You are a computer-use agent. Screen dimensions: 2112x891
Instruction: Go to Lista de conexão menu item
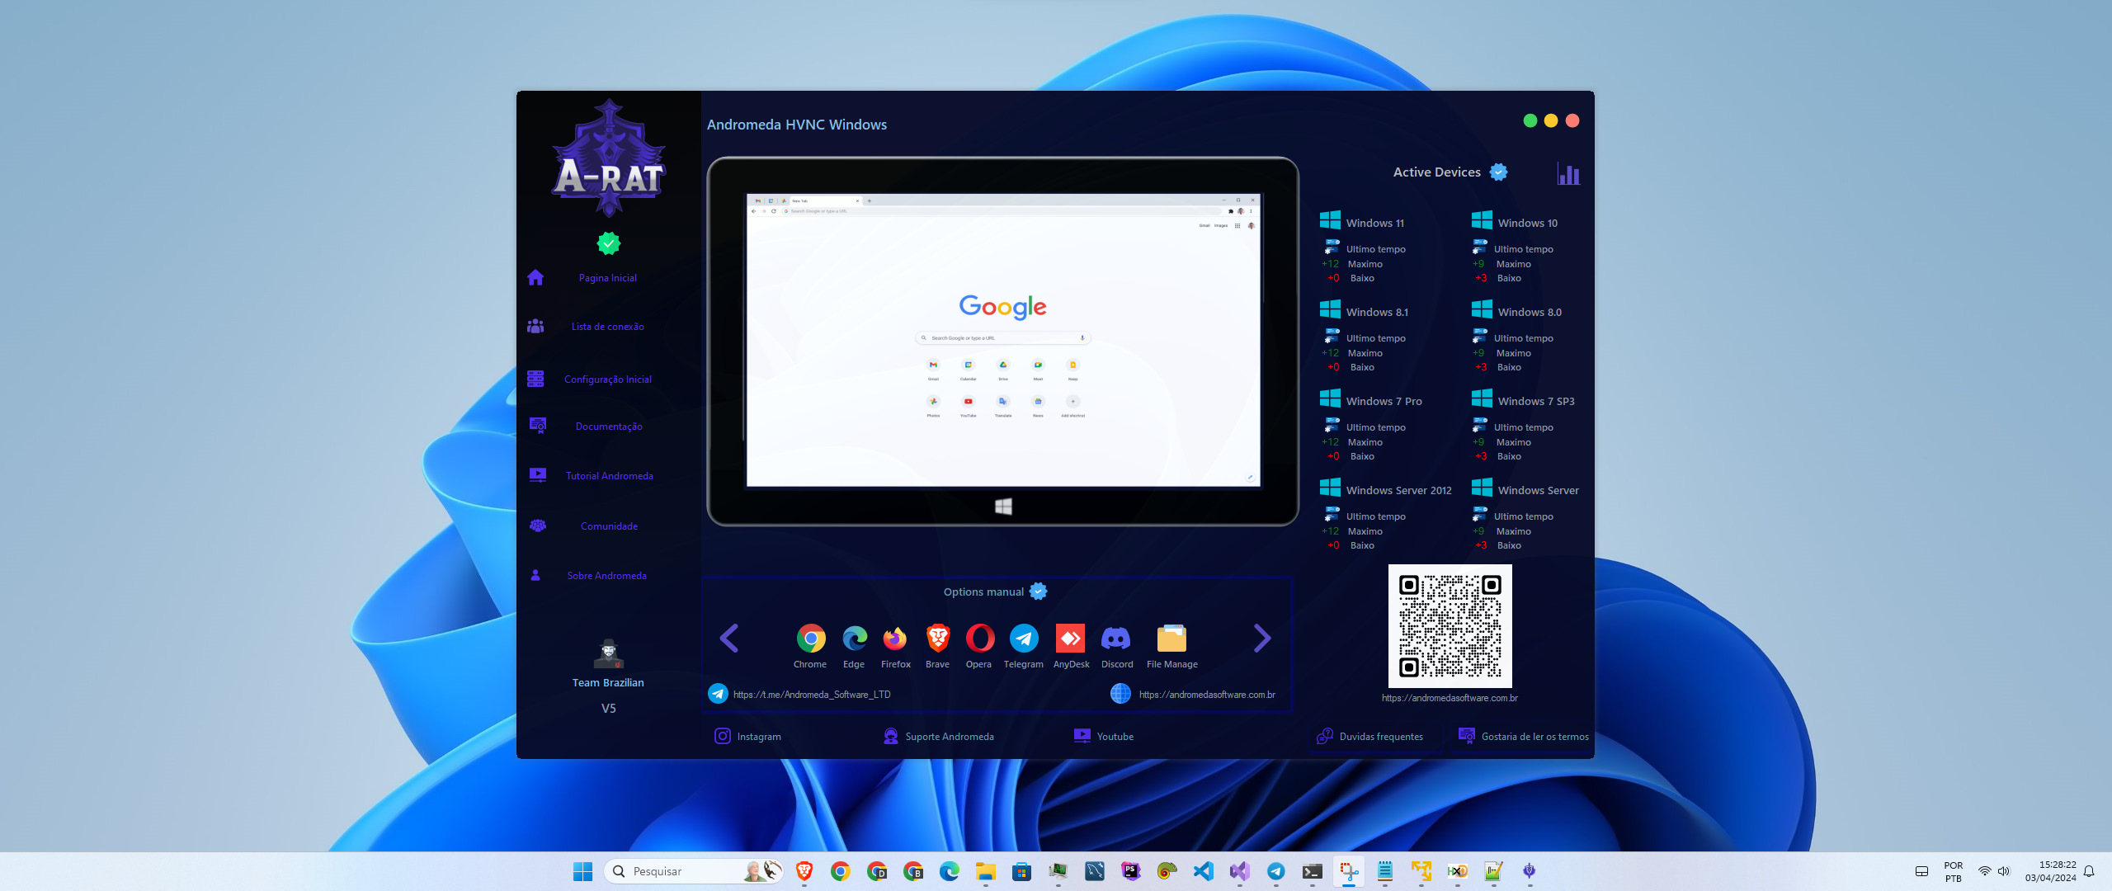[x=607, y=327]
